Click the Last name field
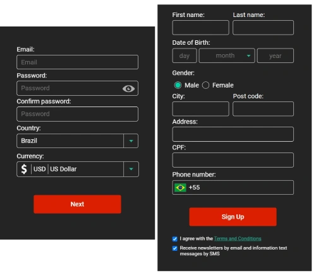The image size is (316, 276). click(x=263, y=28)
